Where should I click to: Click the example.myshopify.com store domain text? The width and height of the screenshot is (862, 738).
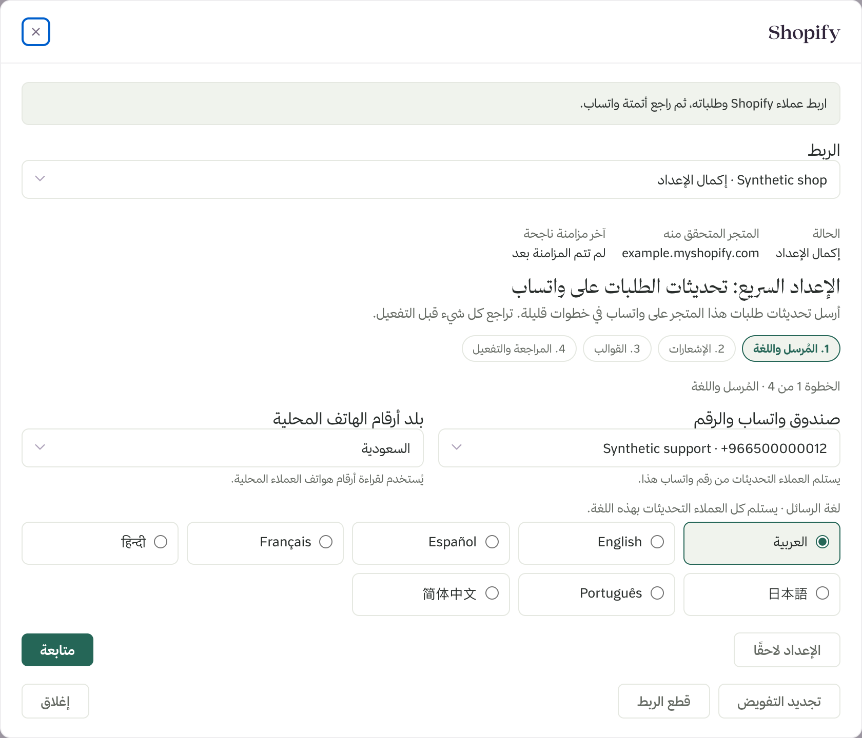point(690,253)
